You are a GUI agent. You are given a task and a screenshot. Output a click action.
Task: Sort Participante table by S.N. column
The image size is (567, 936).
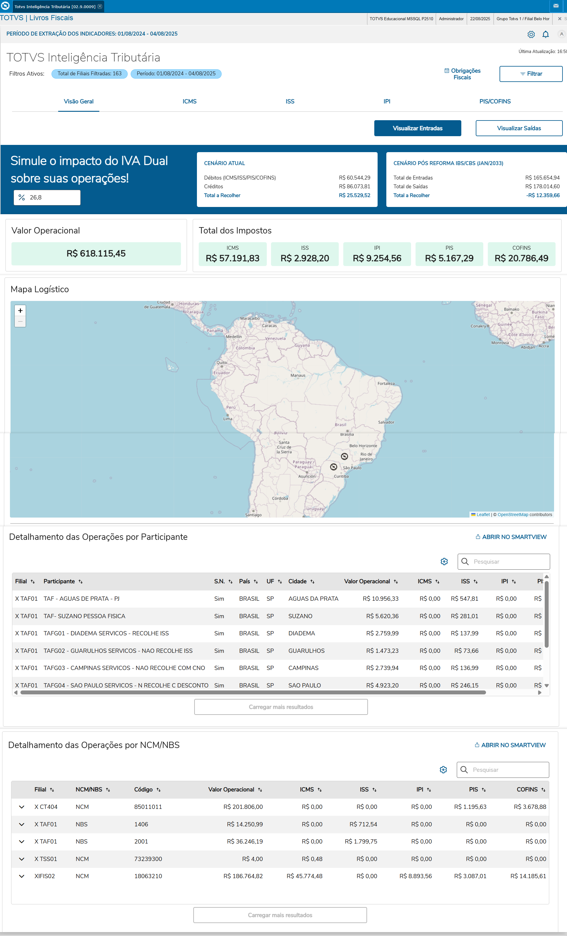pos(231,582)
